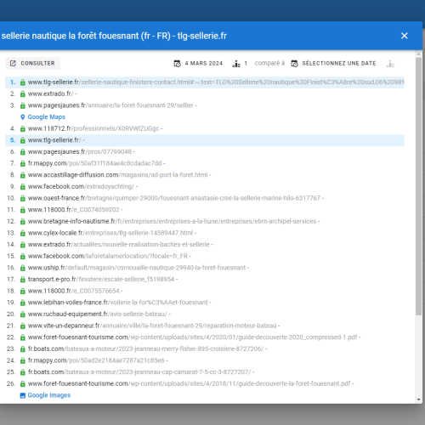Click the greyed comparison podium icon
The width and height of the screenshot is (425, 425).
pos(390,64)
